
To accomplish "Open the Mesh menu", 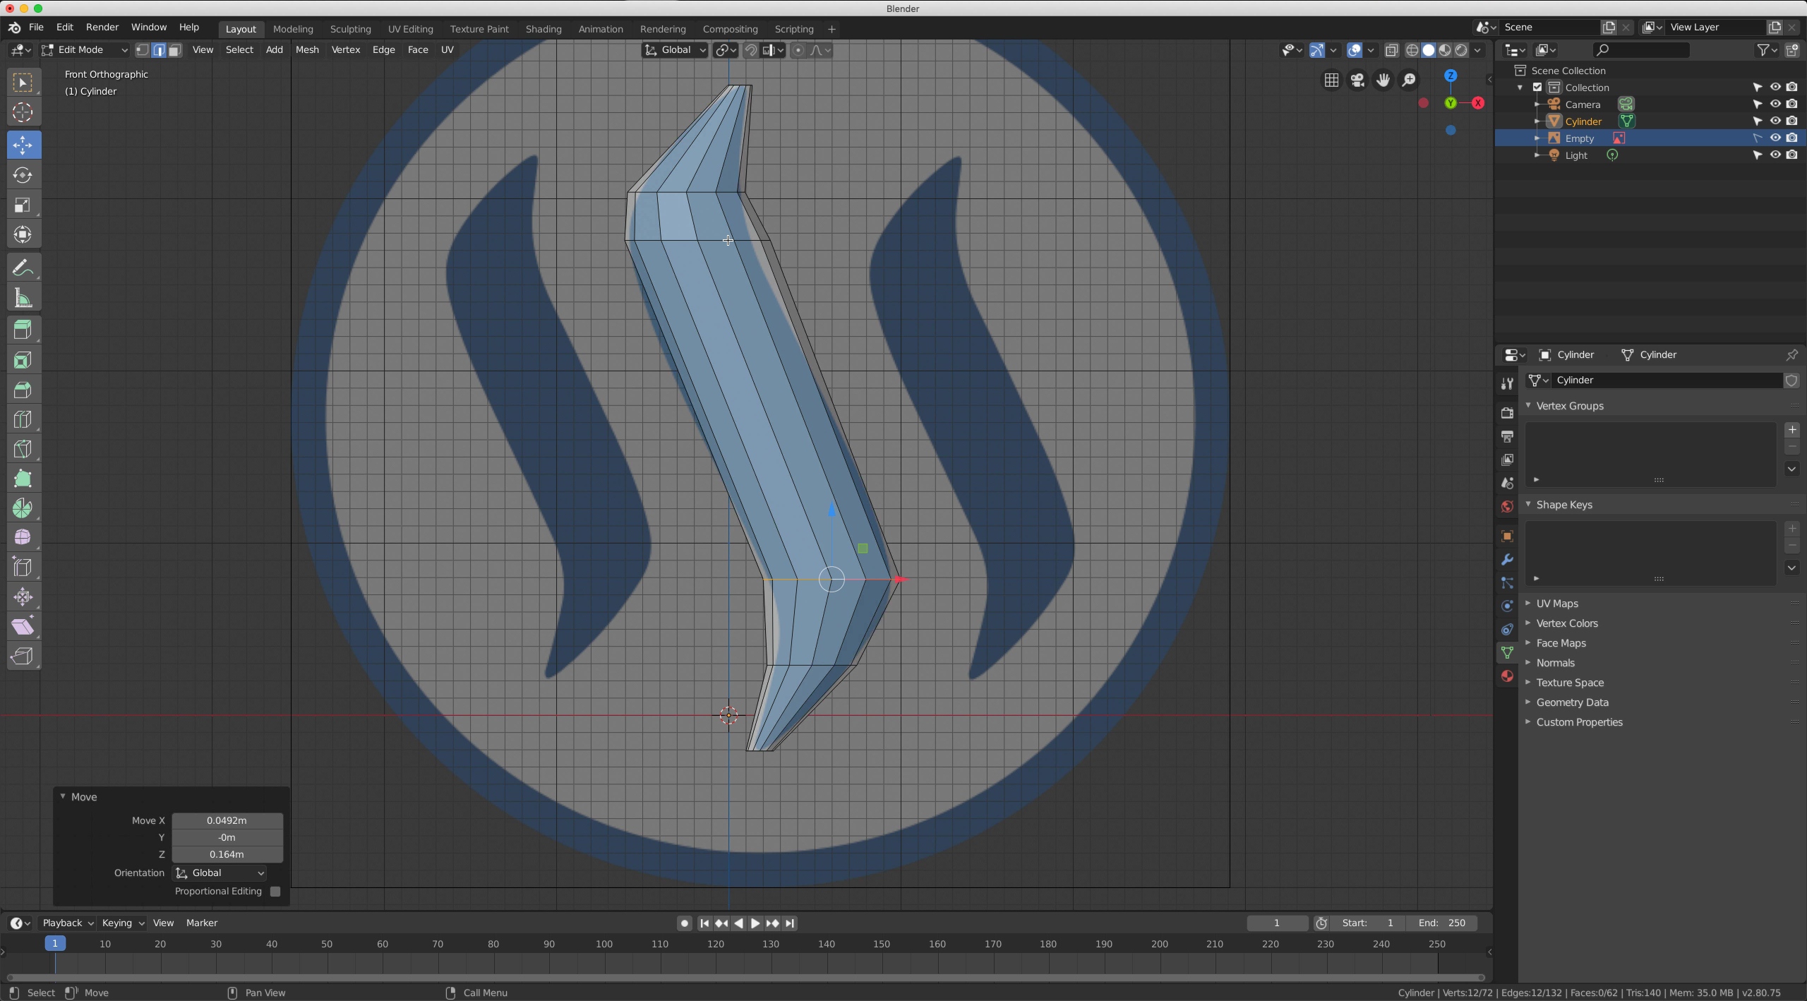I will pyautogui.click(x=307, y=50).
